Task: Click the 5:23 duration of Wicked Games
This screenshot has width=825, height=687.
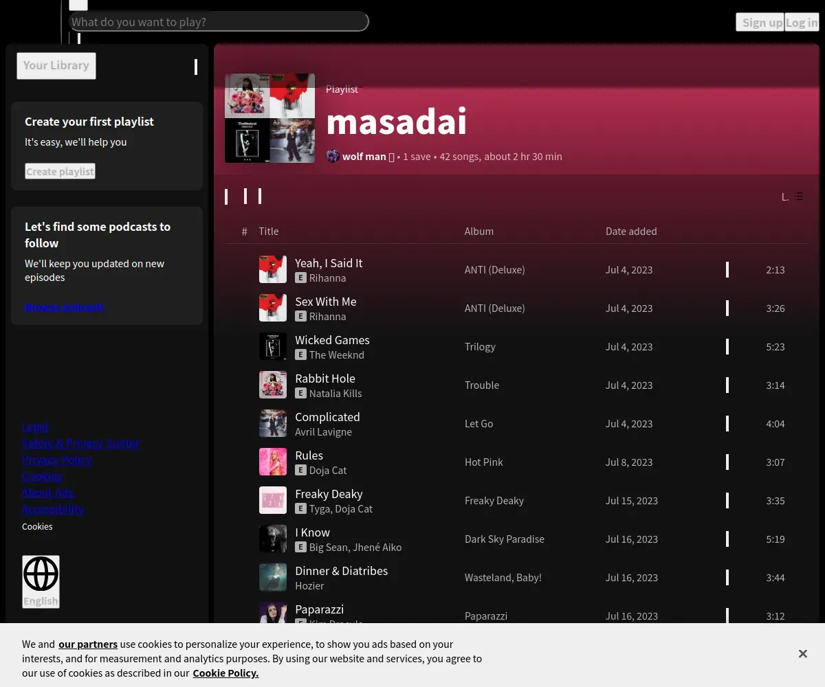Action: (775, 346)
